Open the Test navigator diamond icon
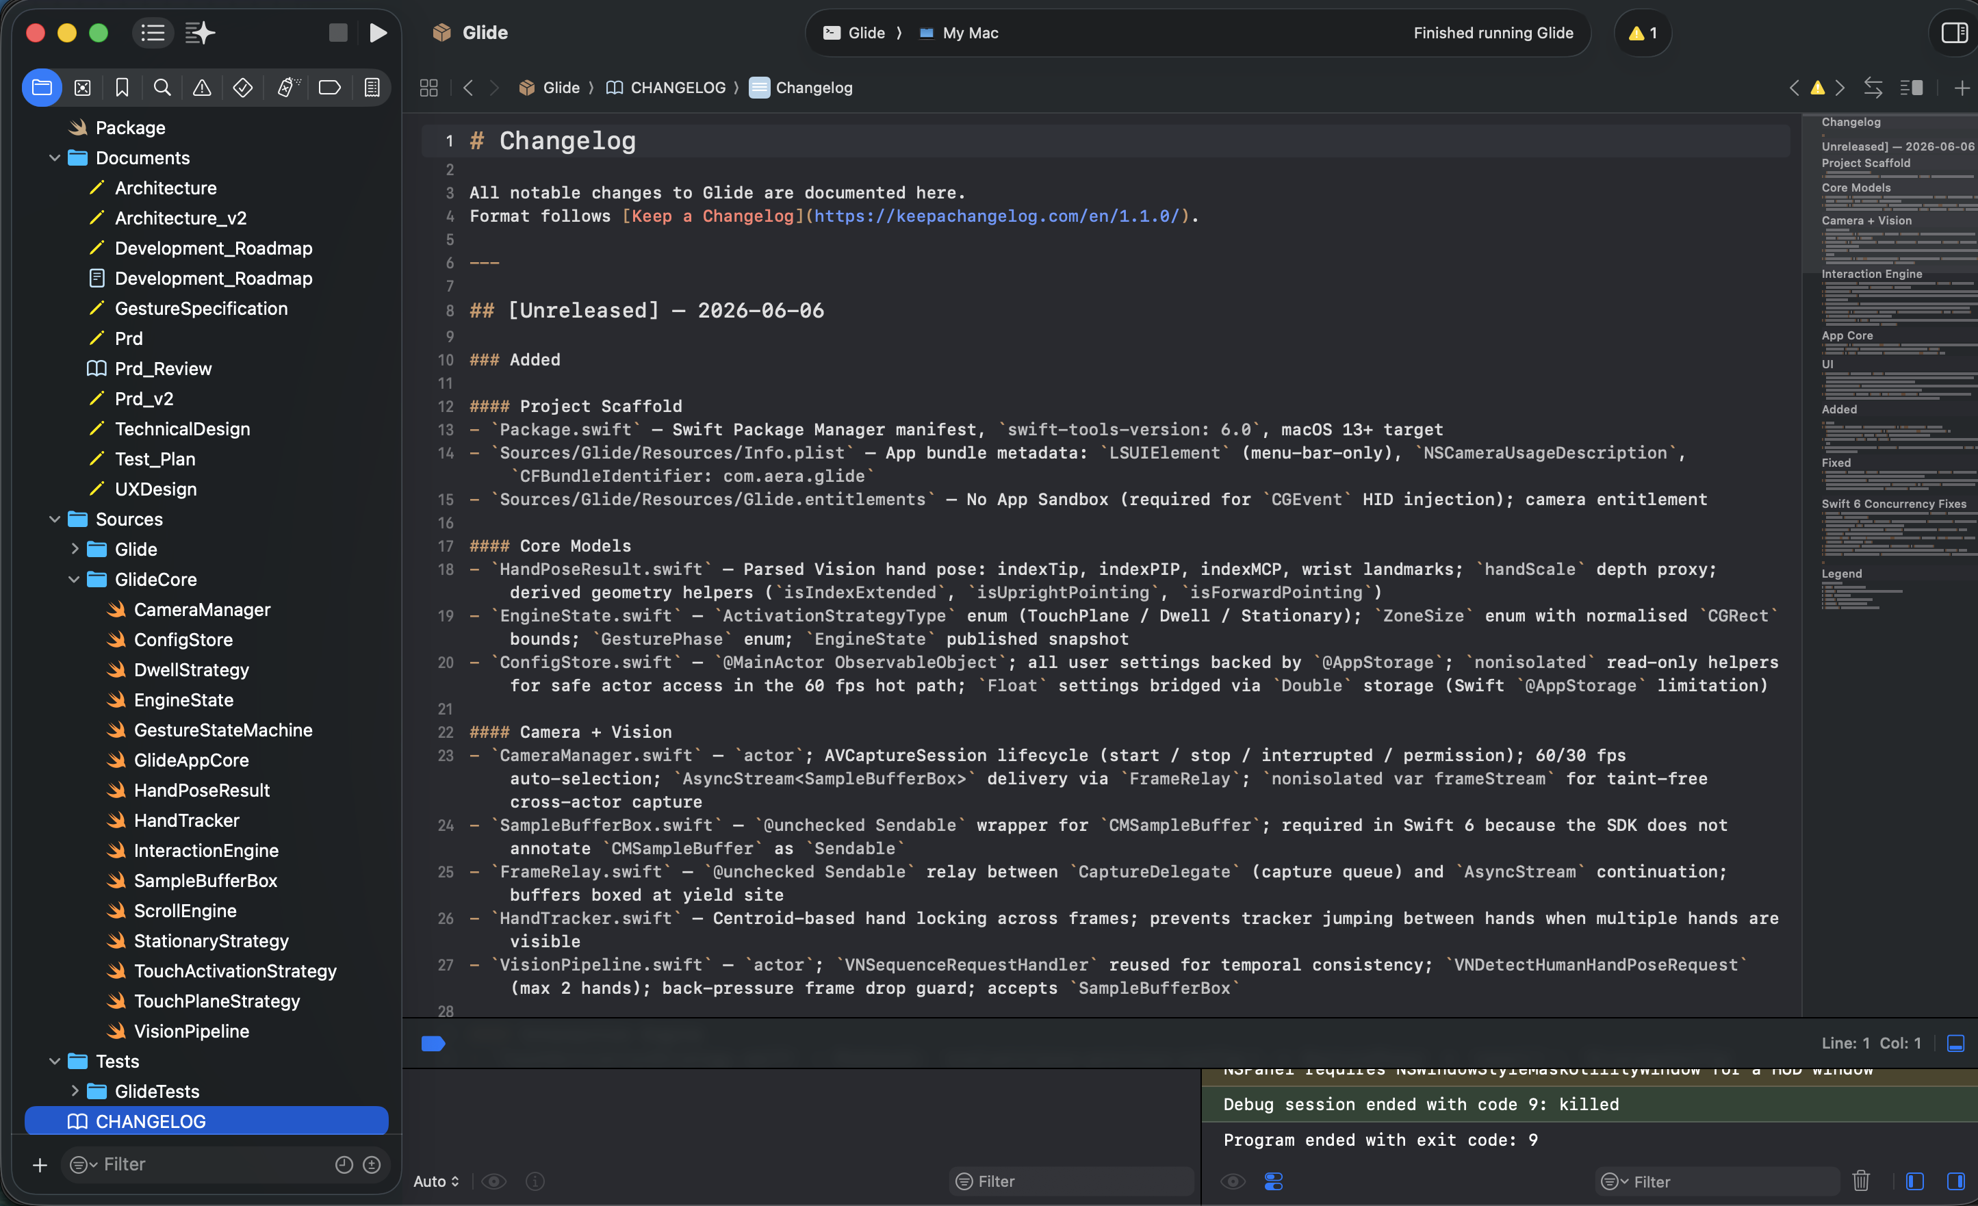The image size is (1978, 1206). pos(242,88)
